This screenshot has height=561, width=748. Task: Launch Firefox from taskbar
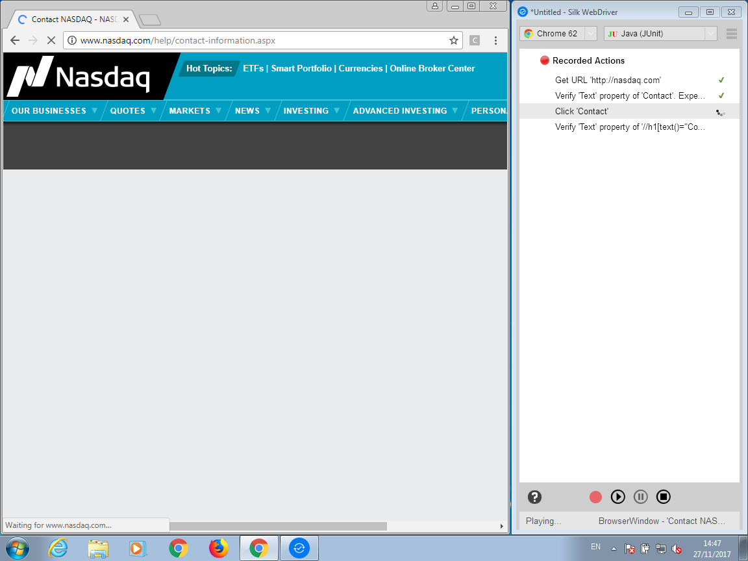click(218, 548)
